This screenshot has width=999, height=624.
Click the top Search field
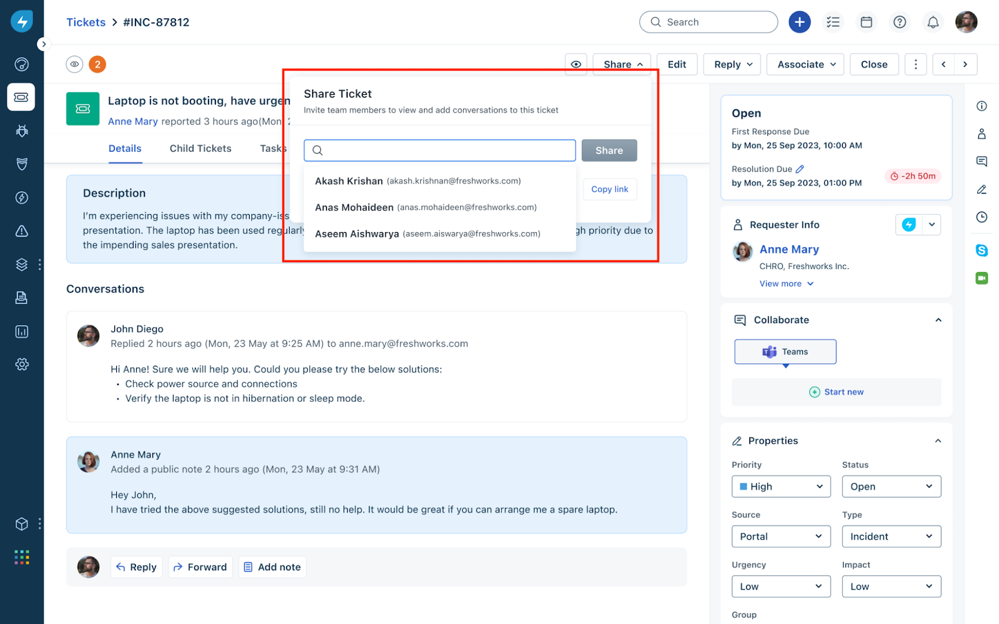pyautogui.click(x=709, y=22)
